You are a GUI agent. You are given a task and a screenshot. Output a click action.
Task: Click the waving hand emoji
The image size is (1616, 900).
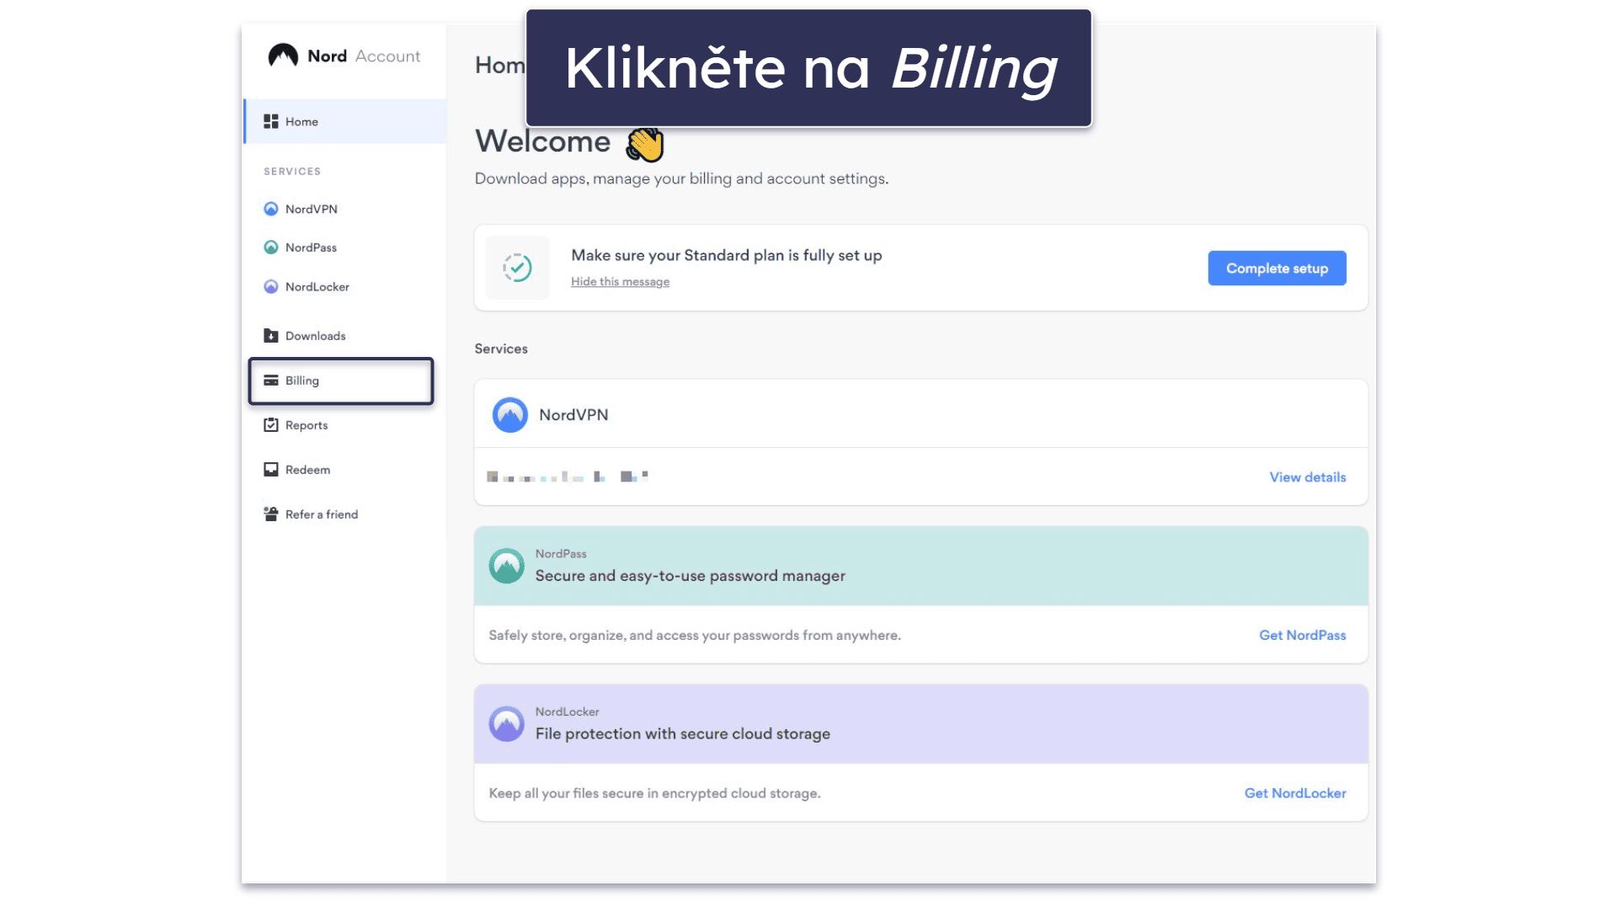645,144
